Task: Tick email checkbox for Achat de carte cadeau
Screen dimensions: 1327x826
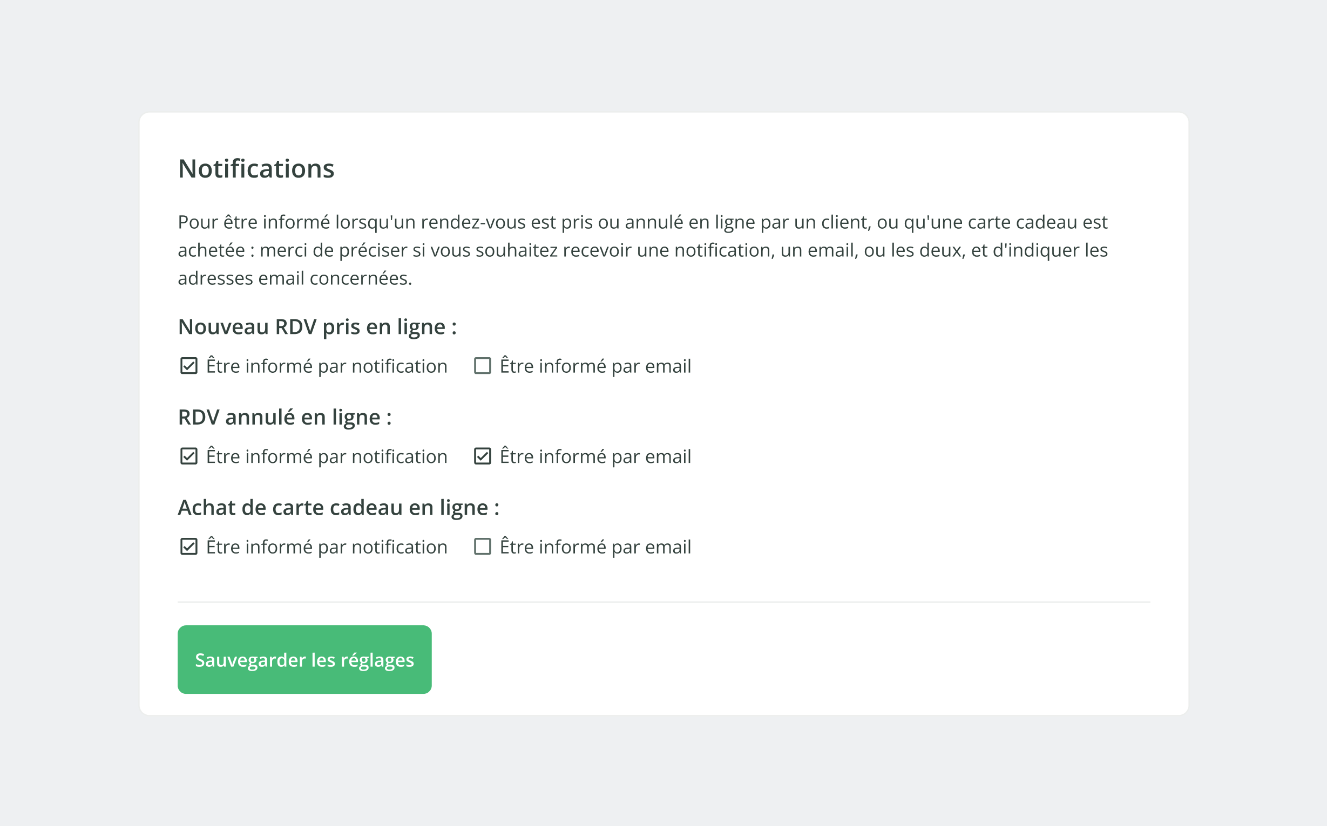Action: 482,547
